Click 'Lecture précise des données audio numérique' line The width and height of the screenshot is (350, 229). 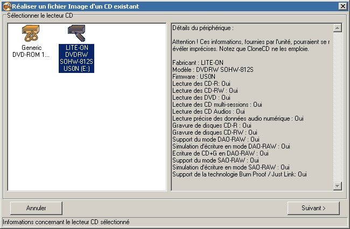pos(237,119)
